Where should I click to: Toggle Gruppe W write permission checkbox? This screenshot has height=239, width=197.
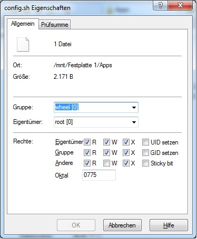coord(106,153)
